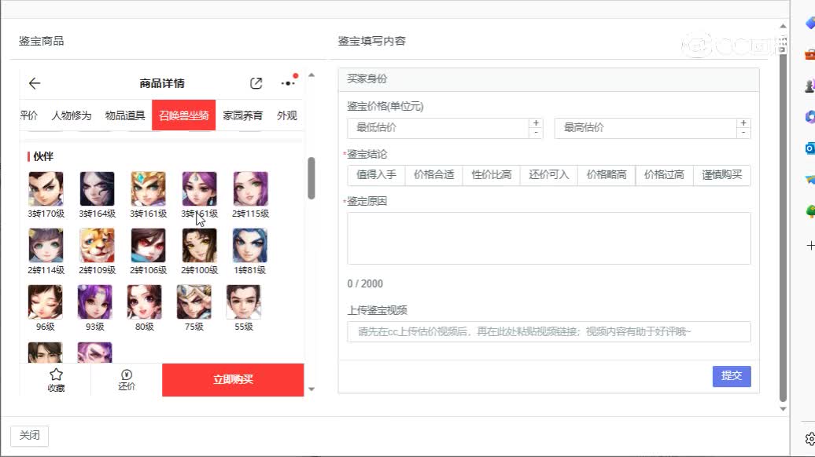Open the share icon in 商品详情 header
Screen dimensions: 815x457
[256, 83]
